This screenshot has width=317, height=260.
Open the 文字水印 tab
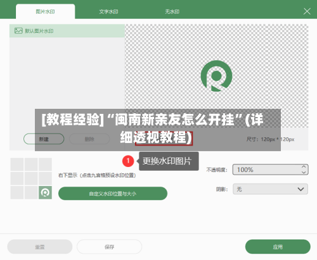pyautogui.click(x=108, y=11)
